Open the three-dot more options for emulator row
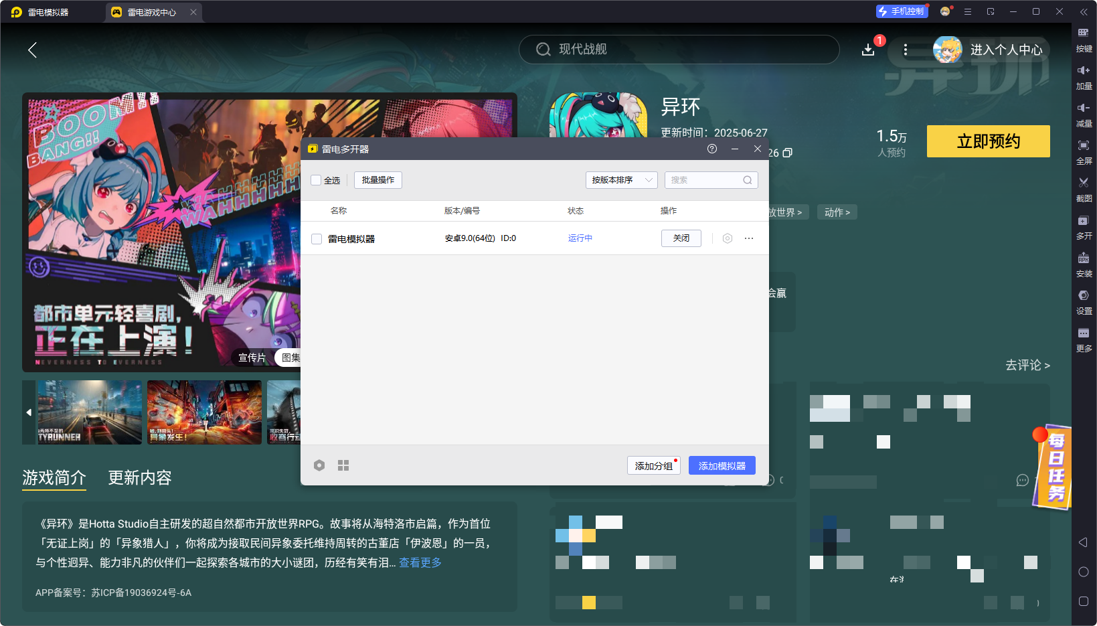The width and height of the screenshot is (1097, 626). tap(749, 238)
